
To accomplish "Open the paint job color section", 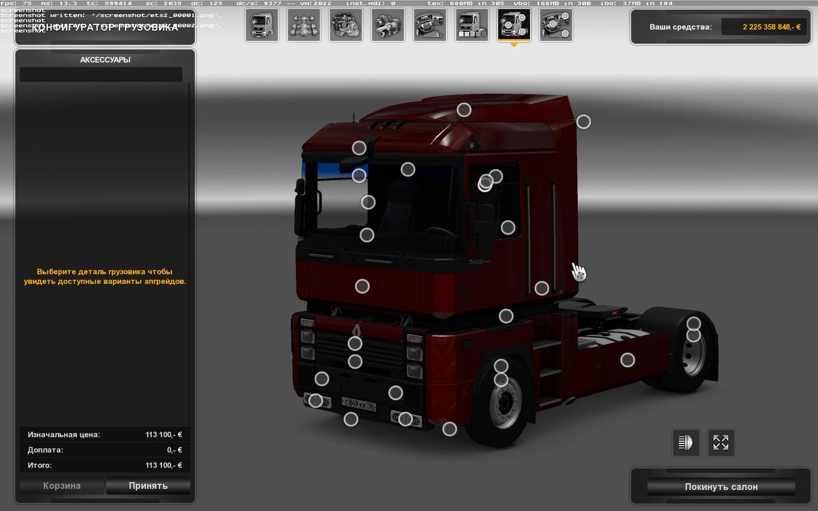I will [x=472, y=26].
